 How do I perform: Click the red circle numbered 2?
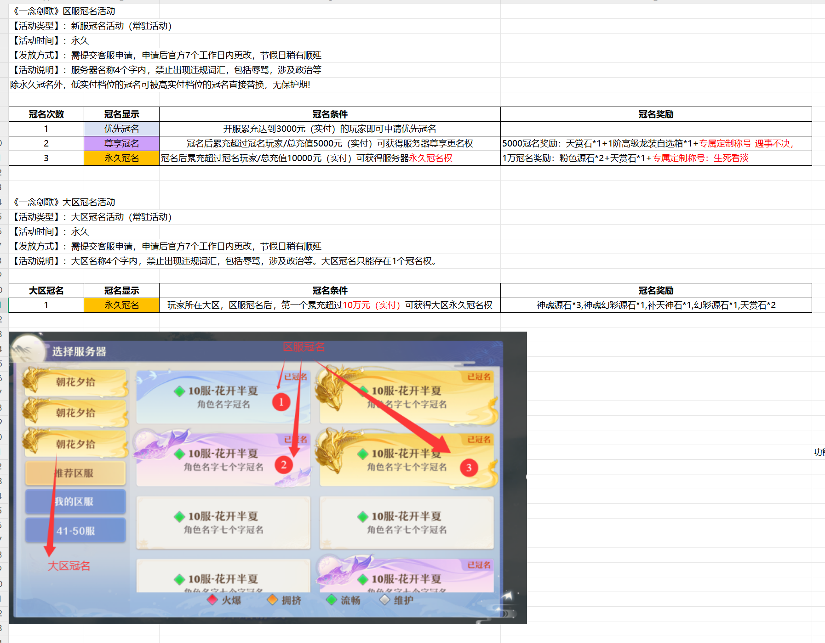point(284,465)
